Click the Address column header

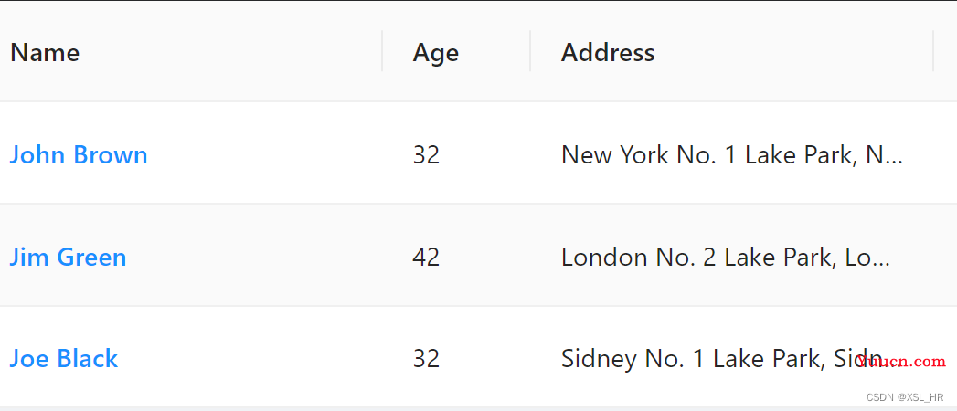pos(608,52)
